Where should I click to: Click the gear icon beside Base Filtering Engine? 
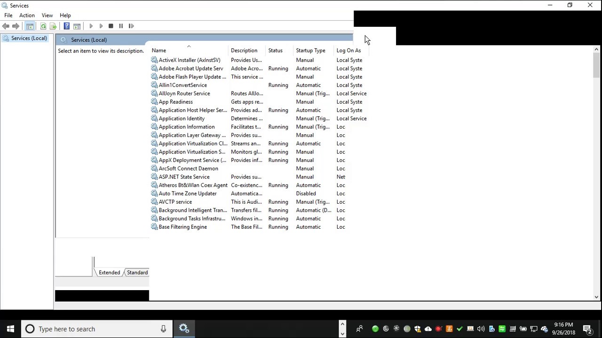point(154,227)
